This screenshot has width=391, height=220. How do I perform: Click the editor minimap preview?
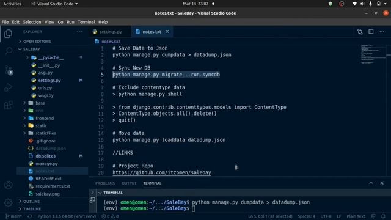click(373, 54)
